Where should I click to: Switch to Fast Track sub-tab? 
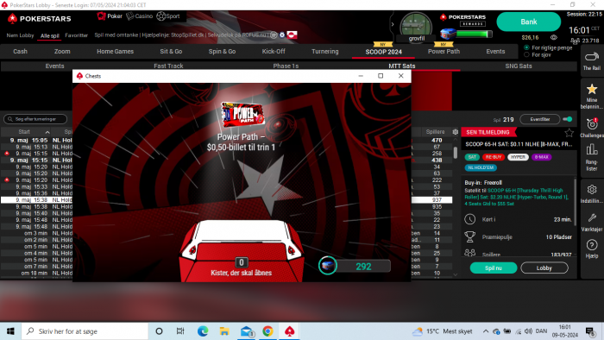coord(168,66)
